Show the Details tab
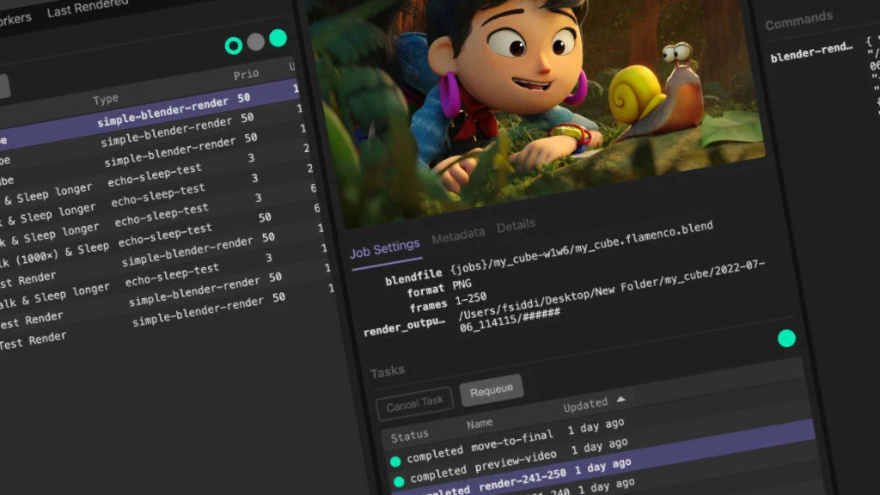The height and width of the screenshot is (495, 880). [516, 224]
